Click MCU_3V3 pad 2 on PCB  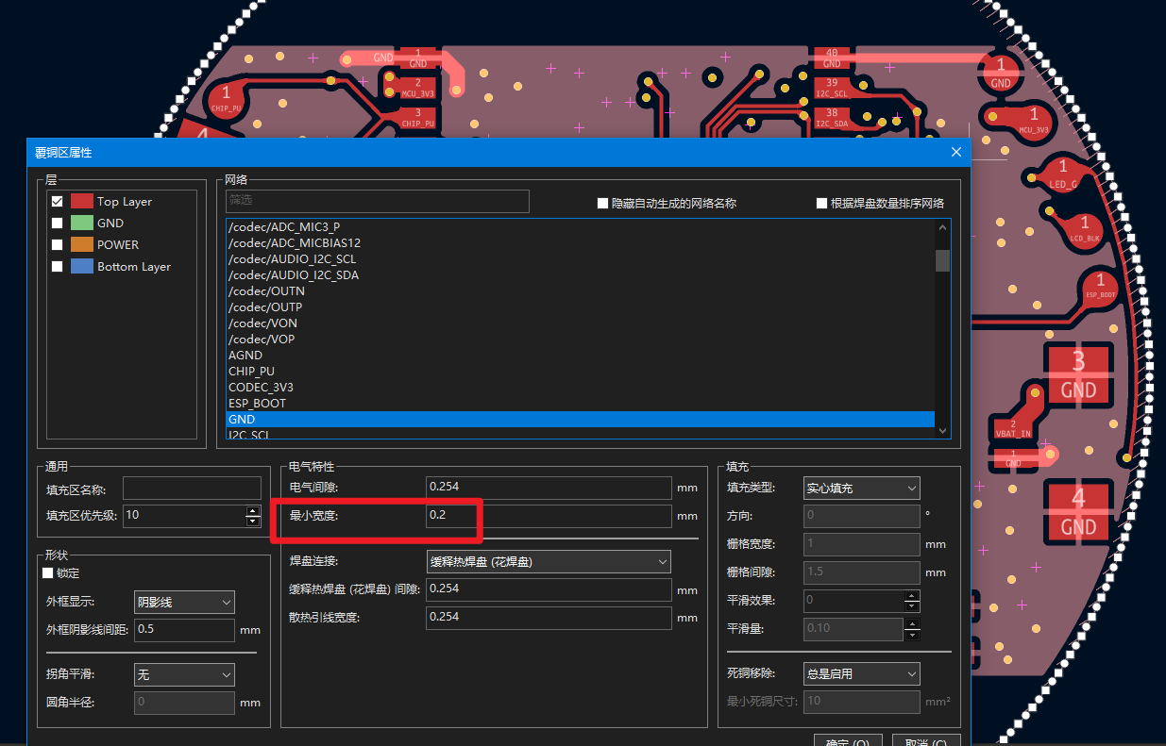pos(417,88)
